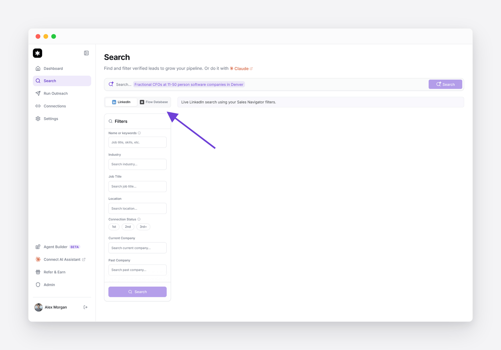The image size is (501, 350).
Task: Click the magnifier icon beside Filters heading
Action: [111, 121]
